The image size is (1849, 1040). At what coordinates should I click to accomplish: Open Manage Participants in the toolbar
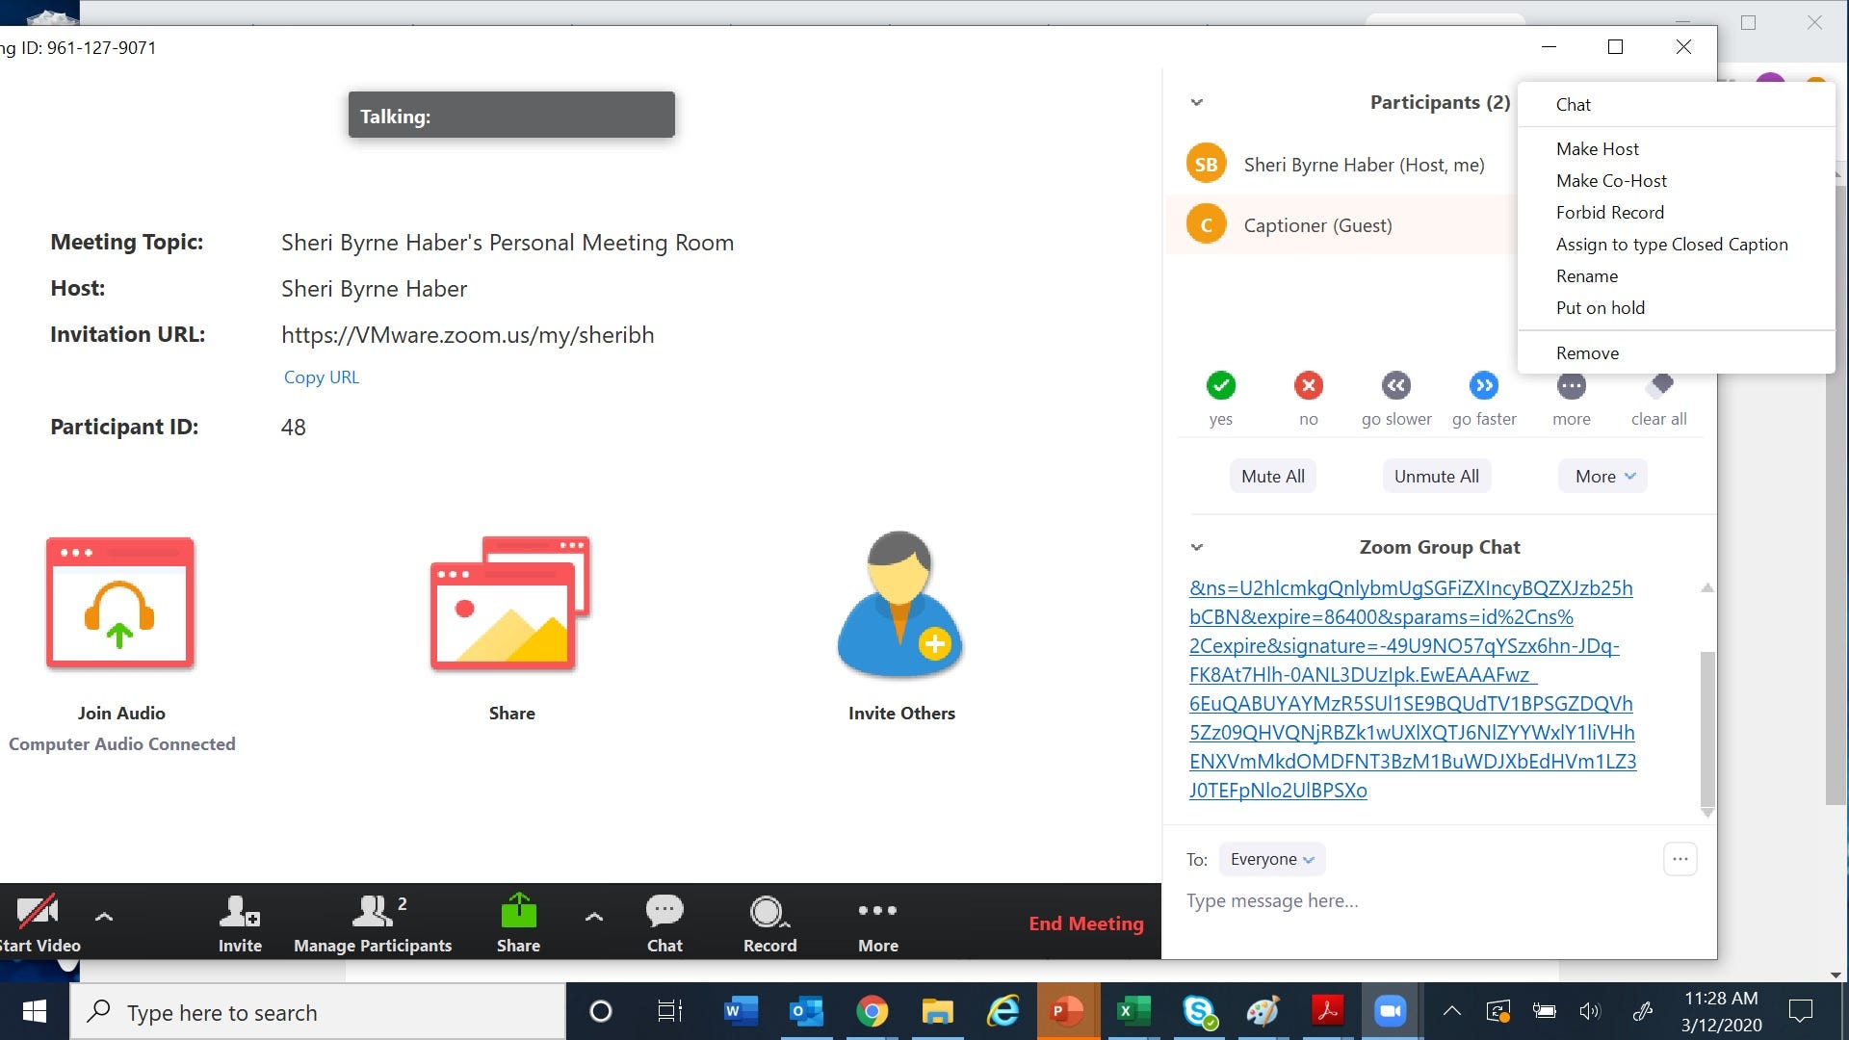(x=373, y=924)
